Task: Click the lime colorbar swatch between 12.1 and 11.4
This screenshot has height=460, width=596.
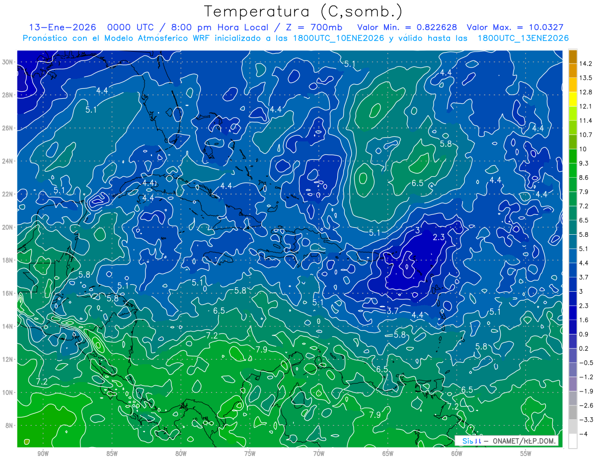Action: (x=572, y=114)
